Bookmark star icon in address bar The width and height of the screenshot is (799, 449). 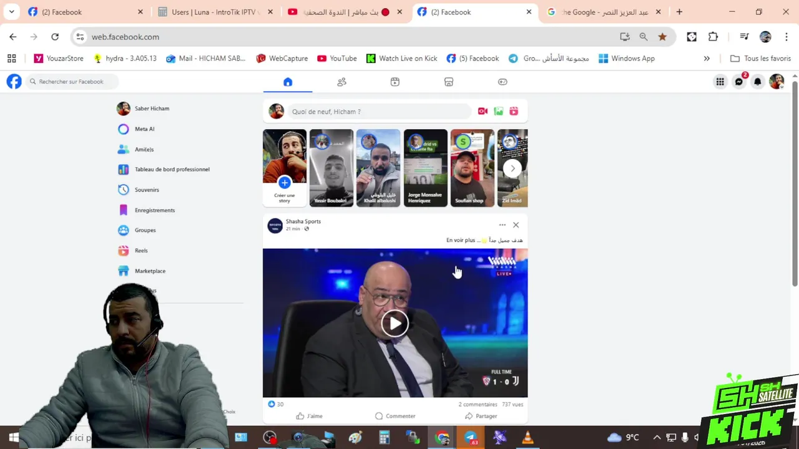(x=662, y=37)
